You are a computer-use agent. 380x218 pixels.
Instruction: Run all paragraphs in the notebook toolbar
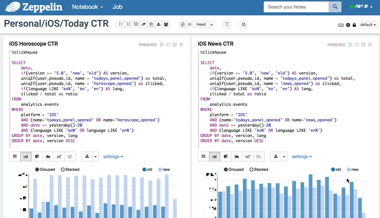(x=121, y=24)
